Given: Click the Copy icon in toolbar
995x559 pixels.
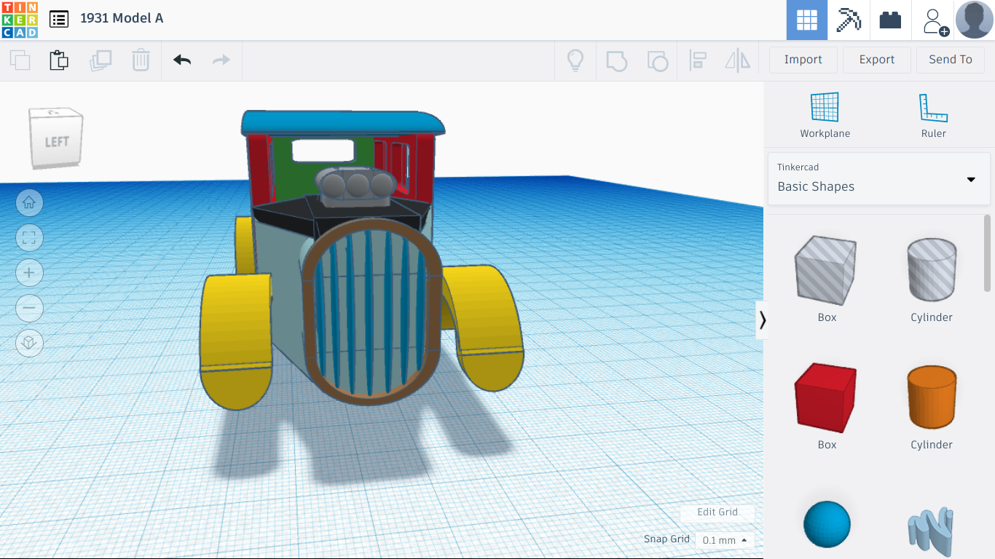Looking at the screenshot, I should click(20, 60).
